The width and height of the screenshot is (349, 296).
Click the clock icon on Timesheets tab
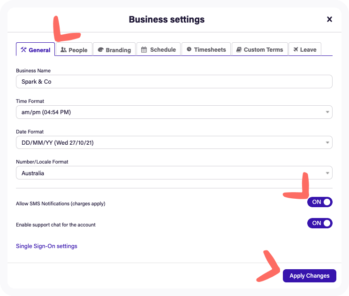coord(189,49)
